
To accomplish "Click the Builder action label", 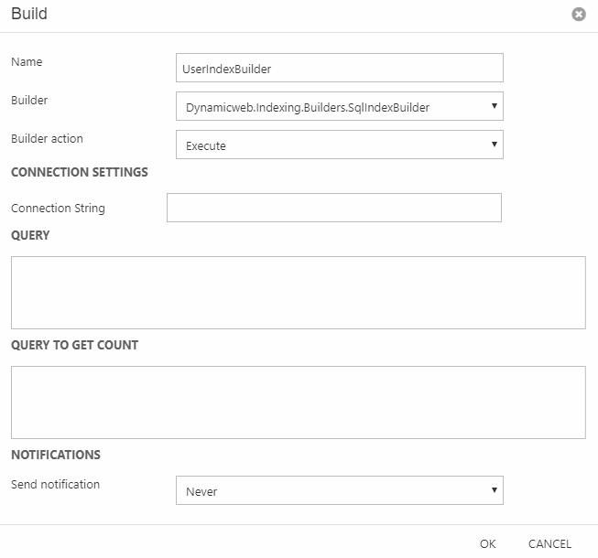I will (x=47, y=139).
